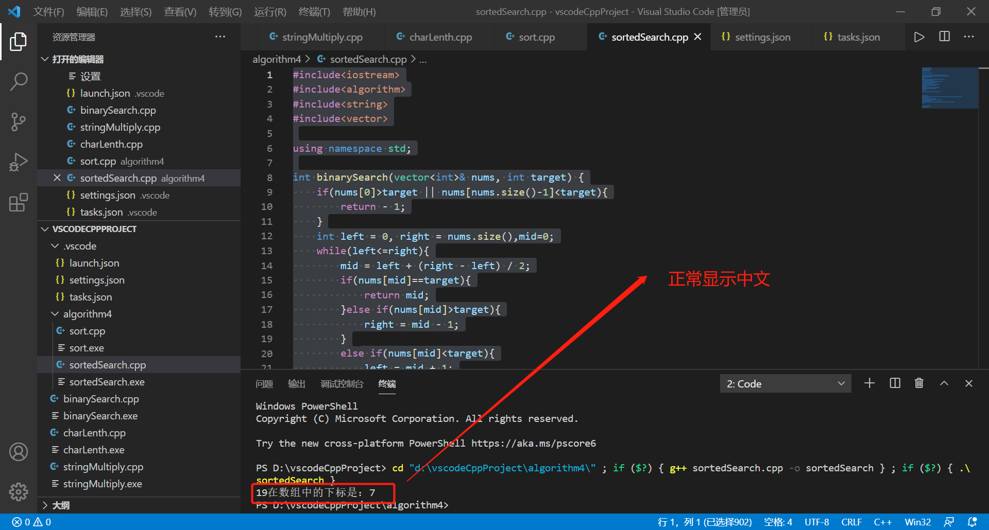This screenshot has width=989, height=530.
Task: Open 设置 in open editors list
Action: click(139, 76)
